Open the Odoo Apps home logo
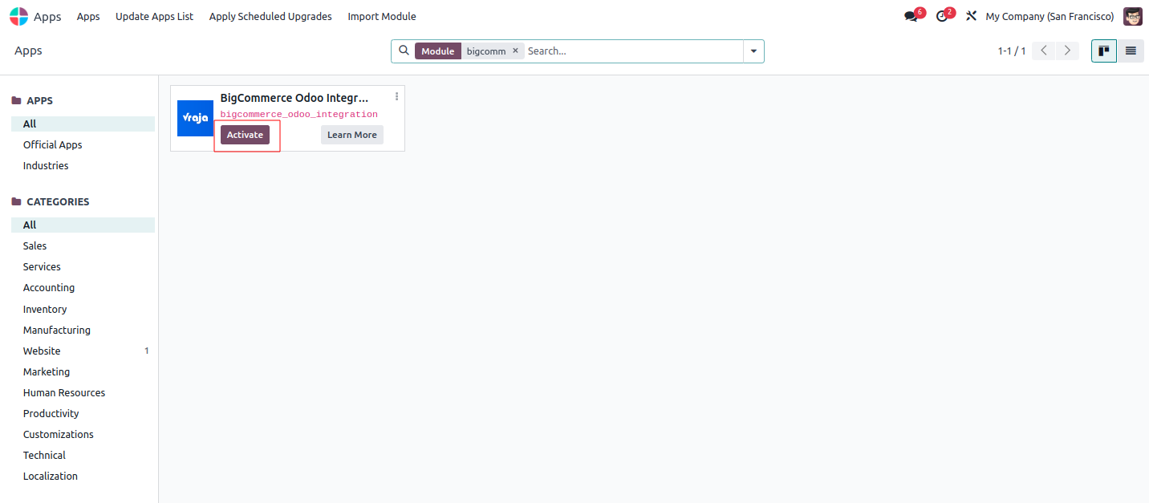Screen dimensions: 1149x503 [x=18, y=16]
